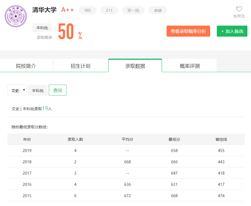Click the 最低分 column header
This screenshot has width=251, height=206.
(174, 139)
